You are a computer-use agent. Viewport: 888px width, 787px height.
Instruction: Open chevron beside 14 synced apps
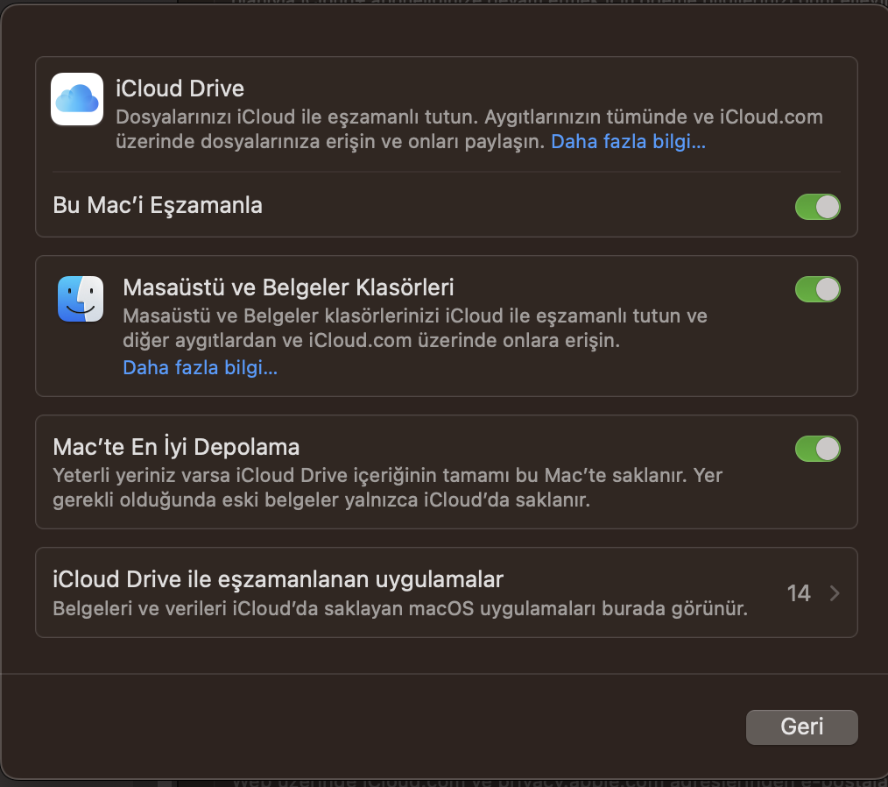click(x=835, y=593)
